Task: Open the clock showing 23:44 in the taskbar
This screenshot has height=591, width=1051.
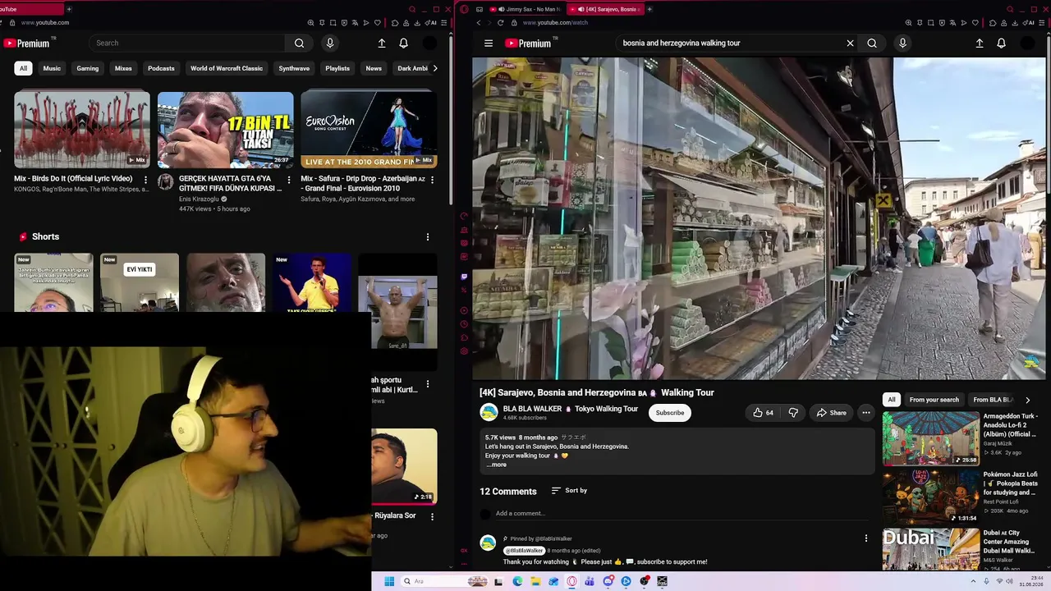Action: [x=1031, y=581]
